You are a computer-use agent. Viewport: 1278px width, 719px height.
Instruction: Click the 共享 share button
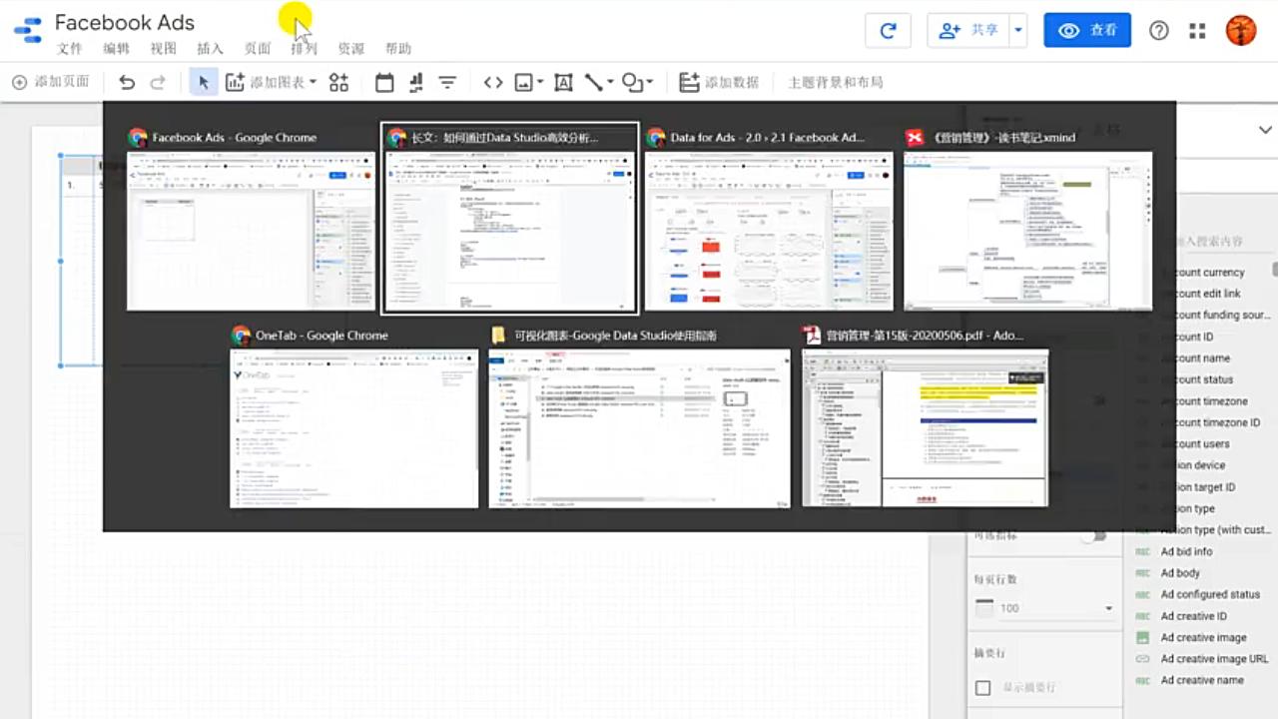(x=968, y=30)
